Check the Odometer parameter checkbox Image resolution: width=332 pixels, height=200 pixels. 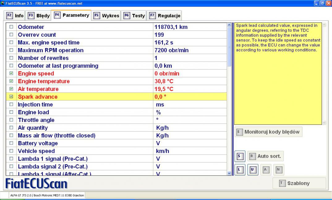(11, 27)
